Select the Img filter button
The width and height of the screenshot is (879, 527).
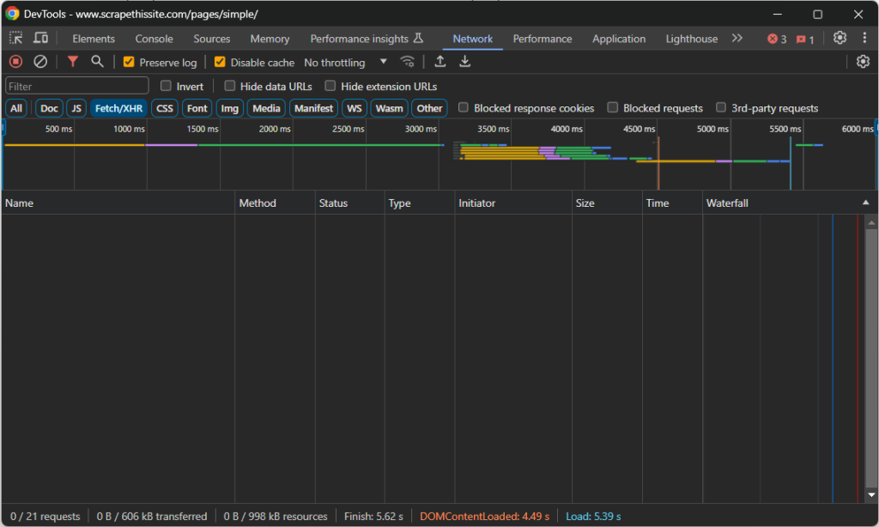point(229,108)
